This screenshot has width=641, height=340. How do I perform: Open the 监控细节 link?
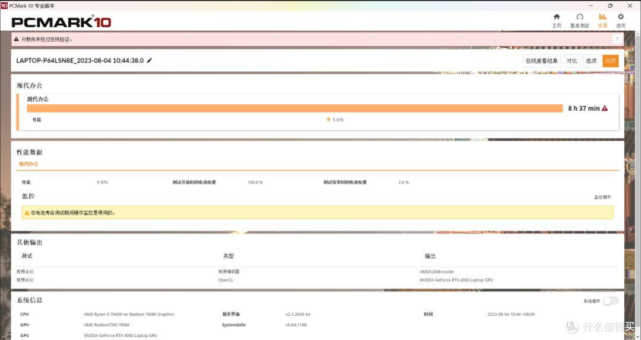click(x=602, y=197)
